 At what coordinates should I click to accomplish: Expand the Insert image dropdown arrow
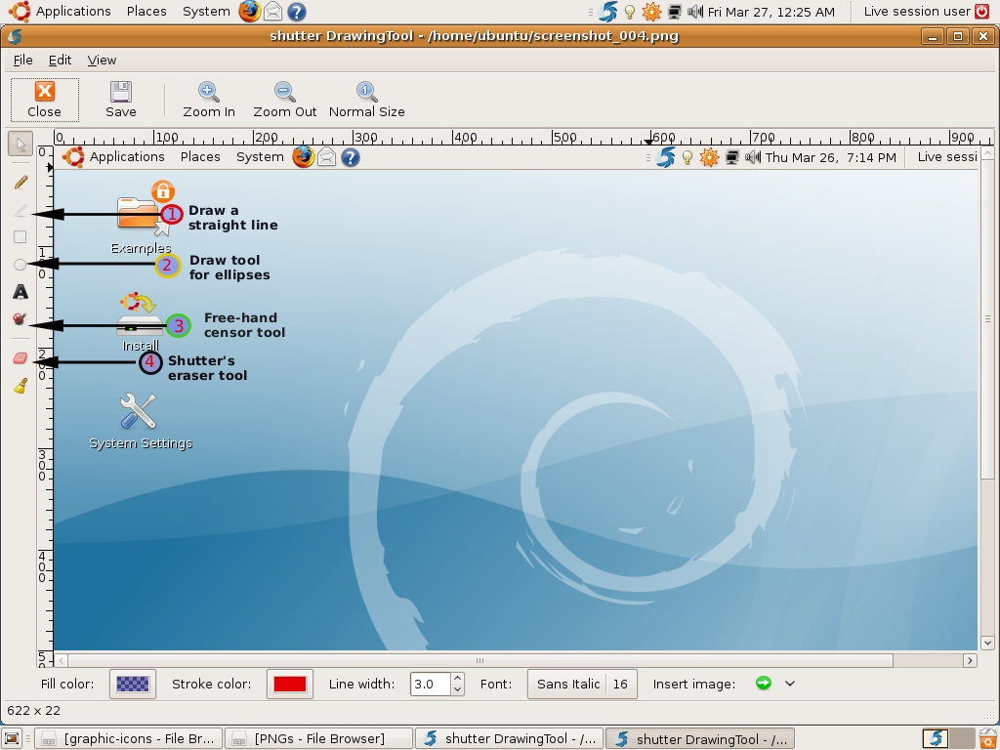coord(789,684)
